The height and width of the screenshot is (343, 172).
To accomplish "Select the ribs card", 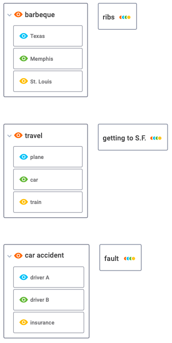I will click(117, 16).
